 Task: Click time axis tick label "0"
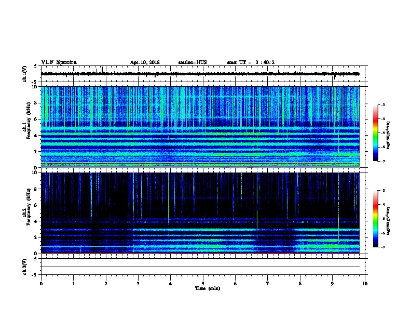(41, 284)
